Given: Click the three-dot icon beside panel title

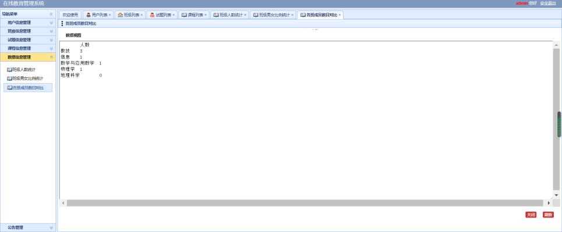Looking at the screenshot, I should [62, 24].
